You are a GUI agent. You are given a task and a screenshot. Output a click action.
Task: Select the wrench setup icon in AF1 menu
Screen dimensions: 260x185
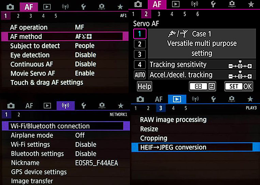click(83, 6)
